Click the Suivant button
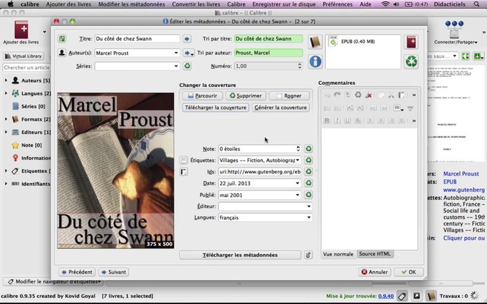487x304 pixels. (114, 272)
